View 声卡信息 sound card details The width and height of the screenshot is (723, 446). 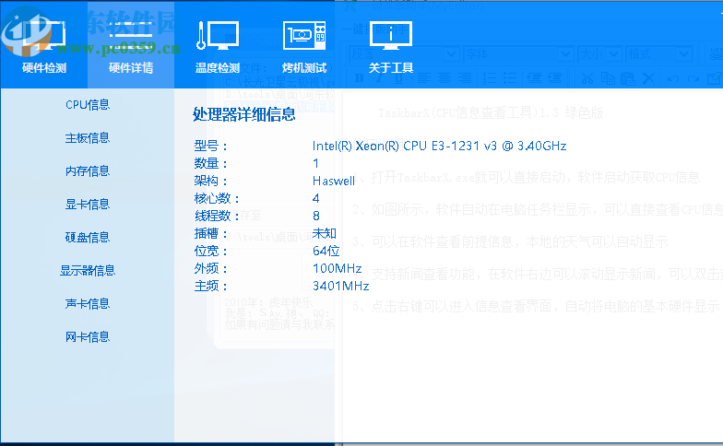coord(88,304)
